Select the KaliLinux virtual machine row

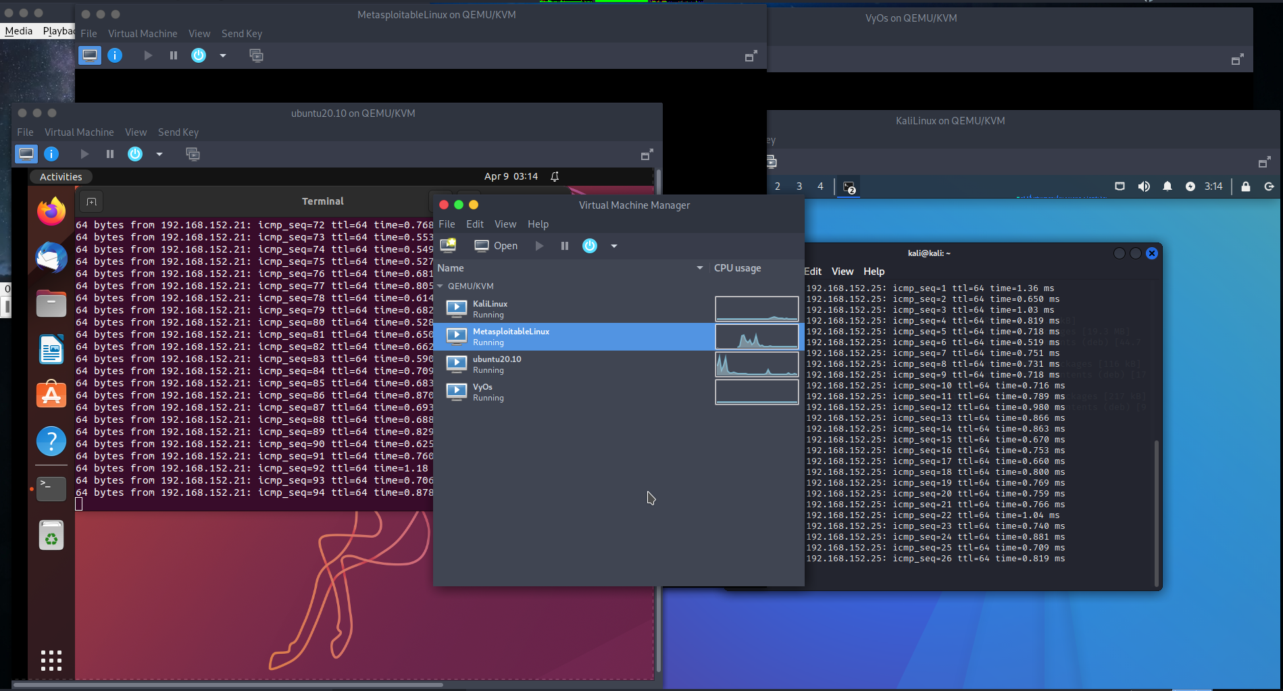[x=618, y=309]
